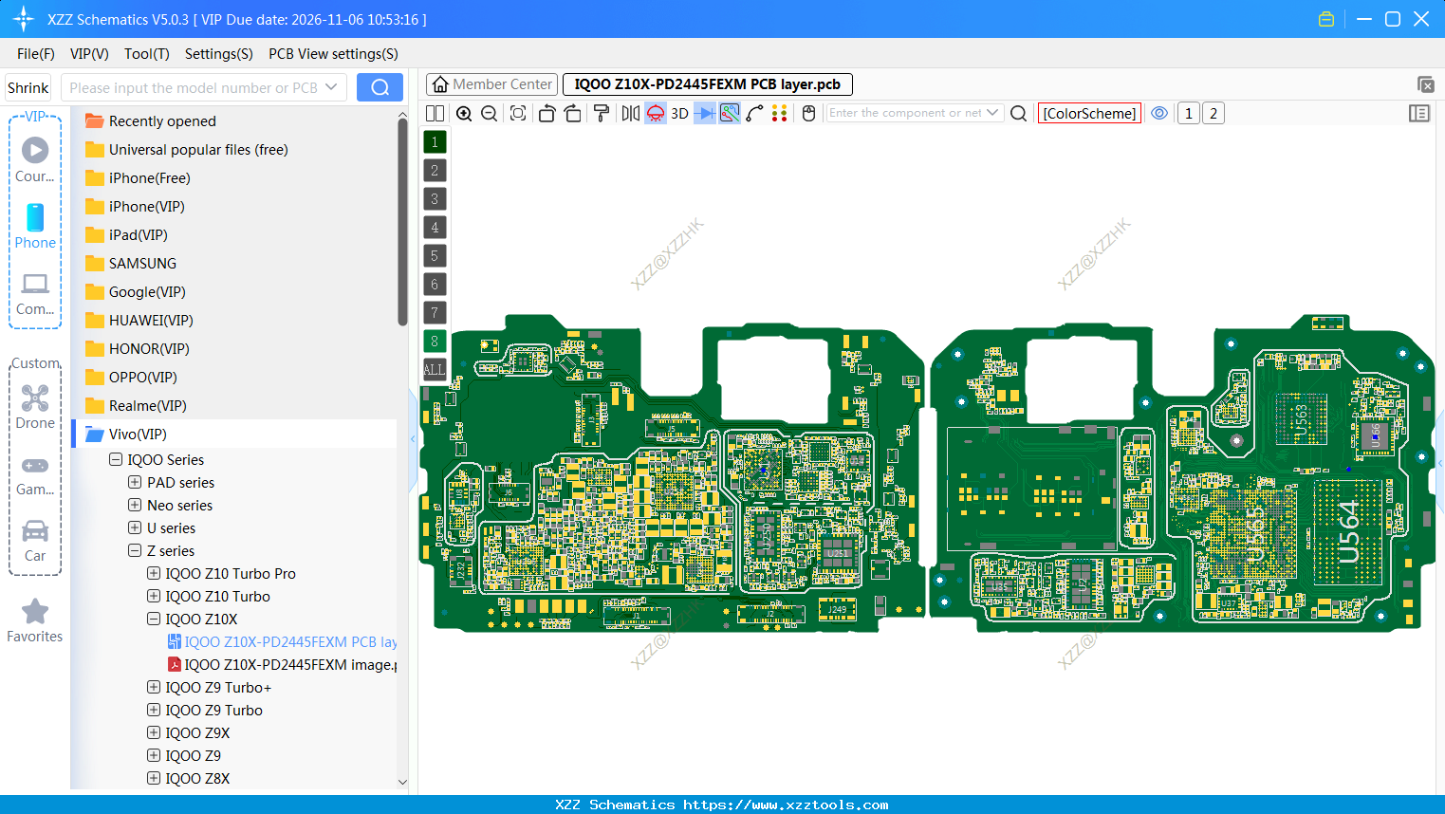Viewport: 1445px width, 814px height.
Task: Select PCB layer 8 from layer list
Action: 434,341
